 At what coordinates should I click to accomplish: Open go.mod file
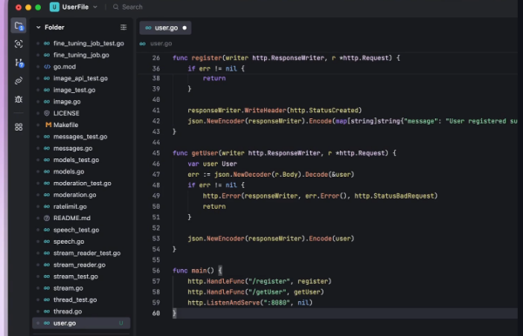pyautogui.click(x=65, y=67)
